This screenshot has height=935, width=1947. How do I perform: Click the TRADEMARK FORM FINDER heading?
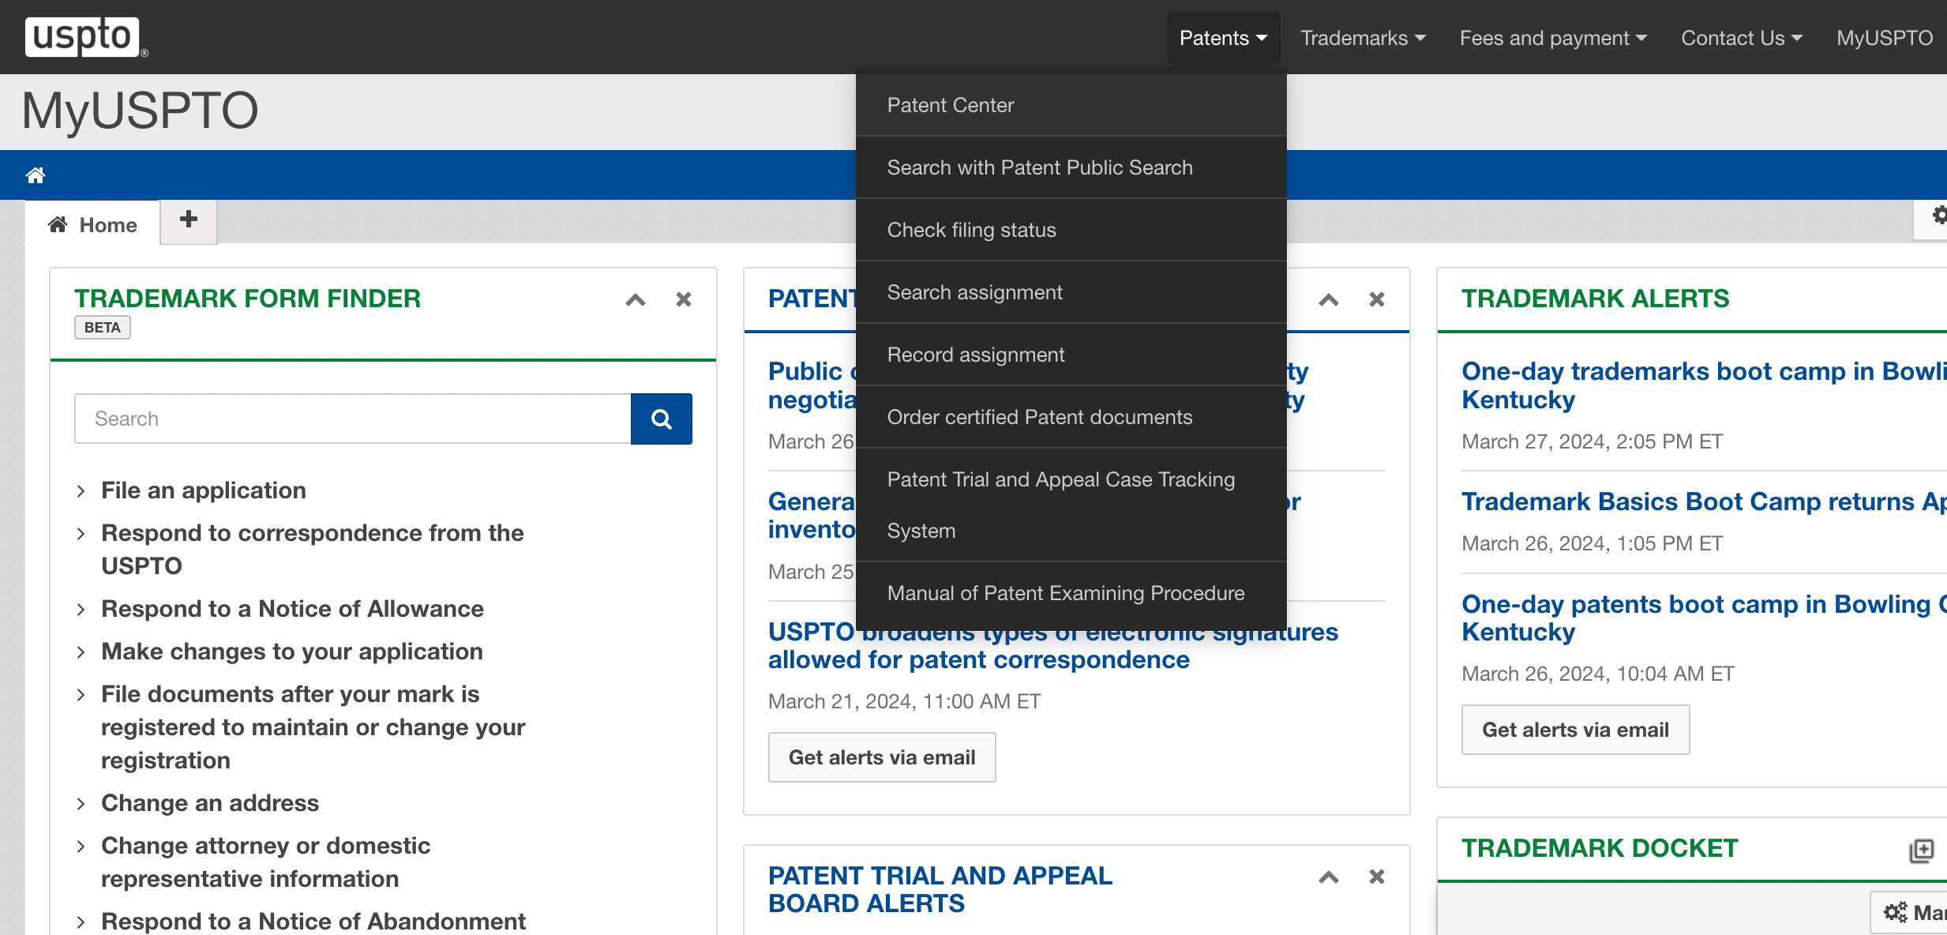click(247, 299)
